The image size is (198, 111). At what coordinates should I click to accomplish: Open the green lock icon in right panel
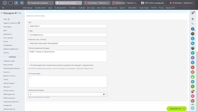(192, 77)
